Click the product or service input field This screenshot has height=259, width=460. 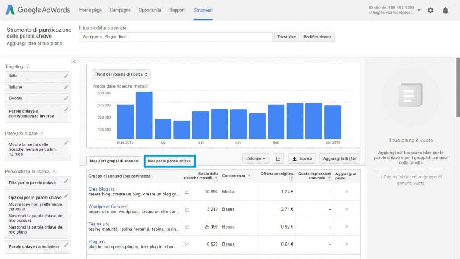pyautogui.click(x=176, y=37)
